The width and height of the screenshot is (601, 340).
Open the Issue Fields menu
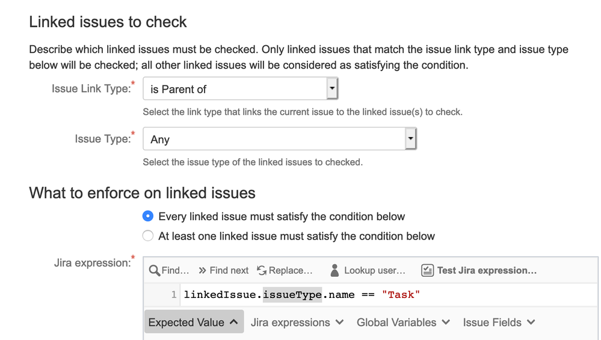coord(499,323)
